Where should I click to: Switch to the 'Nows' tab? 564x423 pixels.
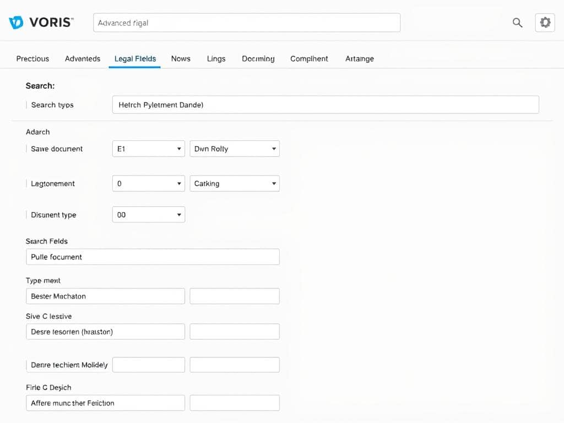click(x=180, y=58)
